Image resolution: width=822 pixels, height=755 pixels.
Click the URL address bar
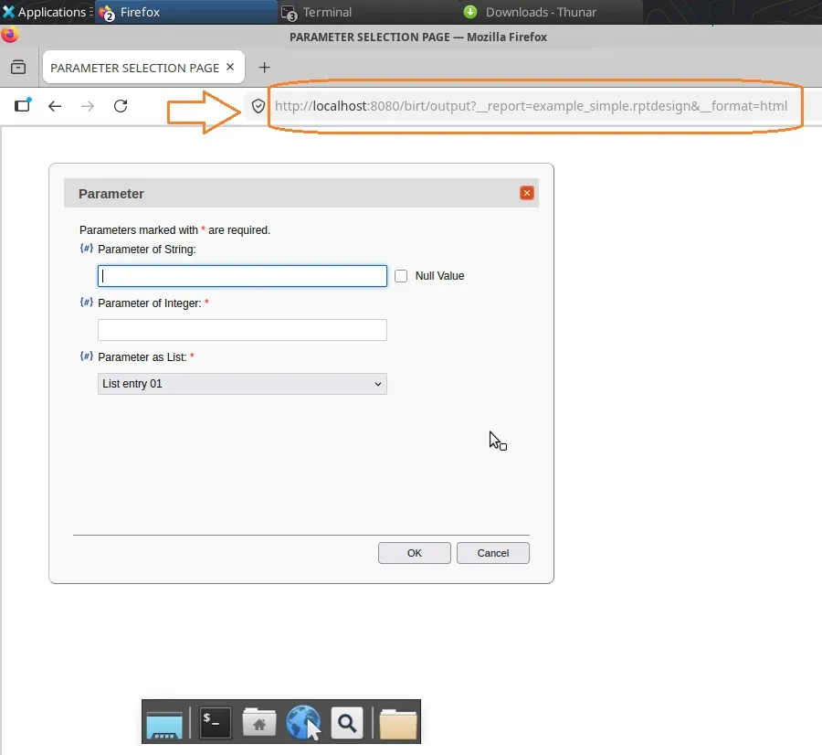pos(530,106)
